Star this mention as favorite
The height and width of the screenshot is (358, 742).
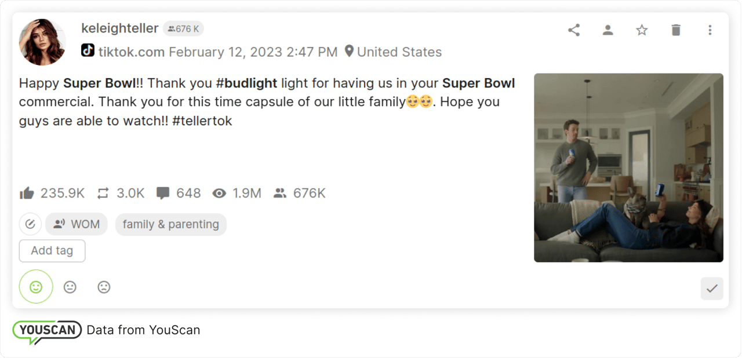point(642,30)
